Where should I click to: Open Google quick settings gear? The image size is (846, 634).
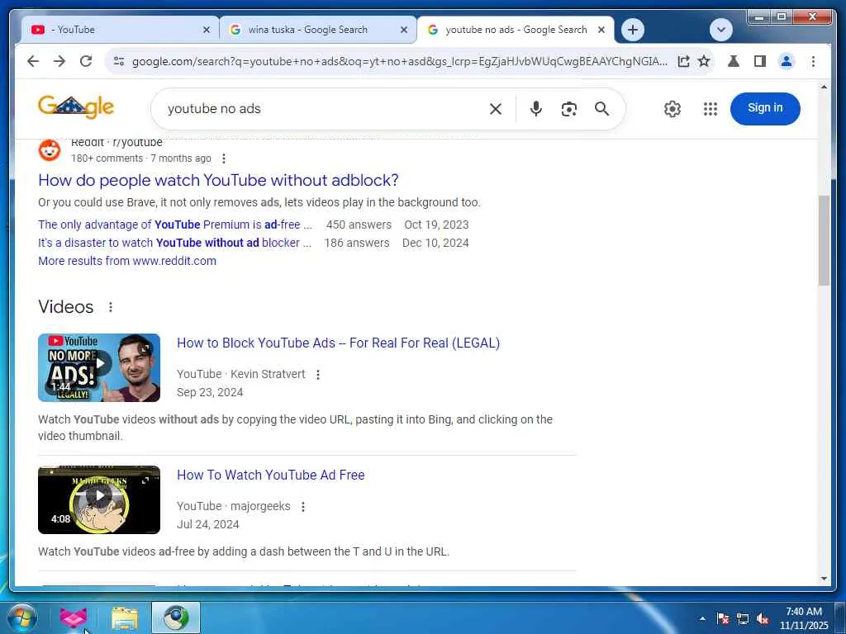coord(673,109)
